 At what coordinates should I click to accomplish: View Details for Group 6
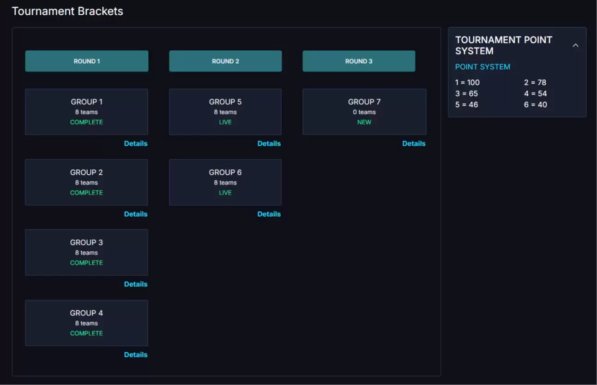[269, 214]
